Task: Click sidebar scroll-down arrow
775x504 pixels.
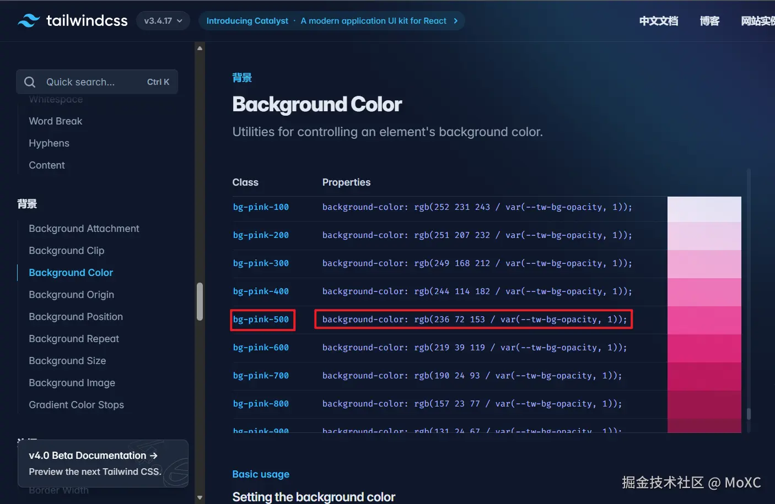Action: click(200, 497)
